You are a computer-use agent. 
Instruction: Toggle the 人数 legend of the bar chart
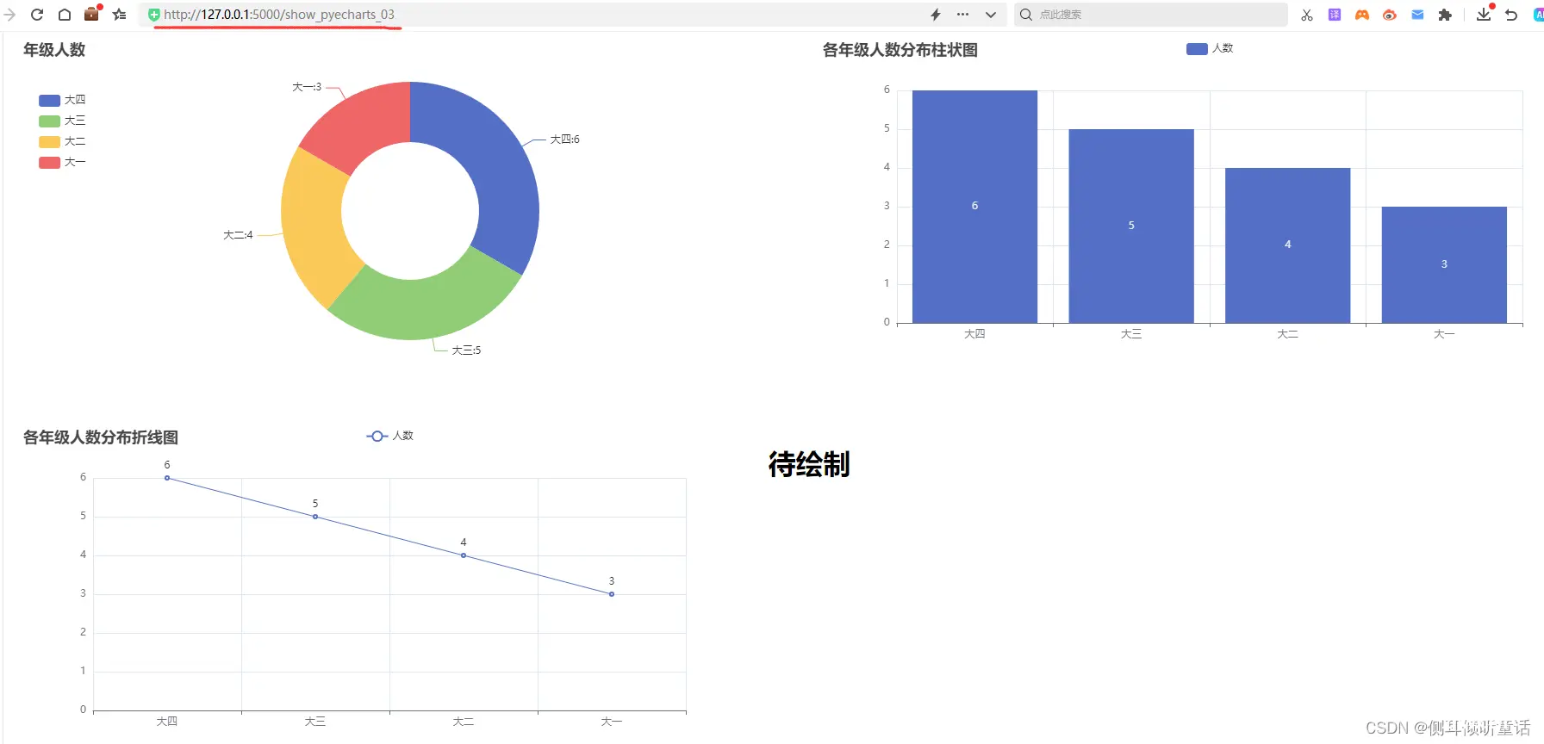coord(1210,48)
